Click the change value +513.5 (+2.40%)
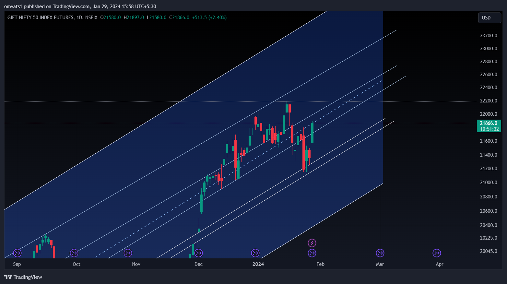This screenshot has height=284, width=507. tap(209, 18)
